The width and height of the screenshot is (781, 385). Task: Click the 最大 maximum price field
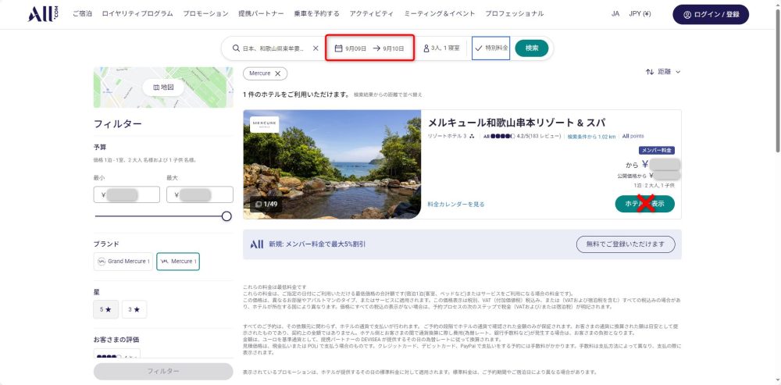[x=200, y=194]
